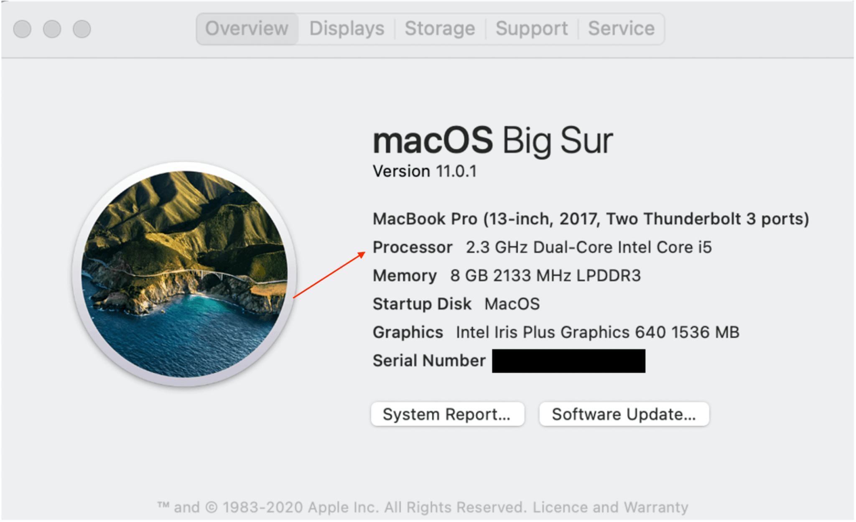Click the Processor specification line
This screenshot has height=522, width=856.
(543, 247)
